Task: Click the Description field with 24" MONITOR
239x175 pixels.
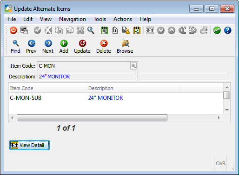Action: [87, 77]
